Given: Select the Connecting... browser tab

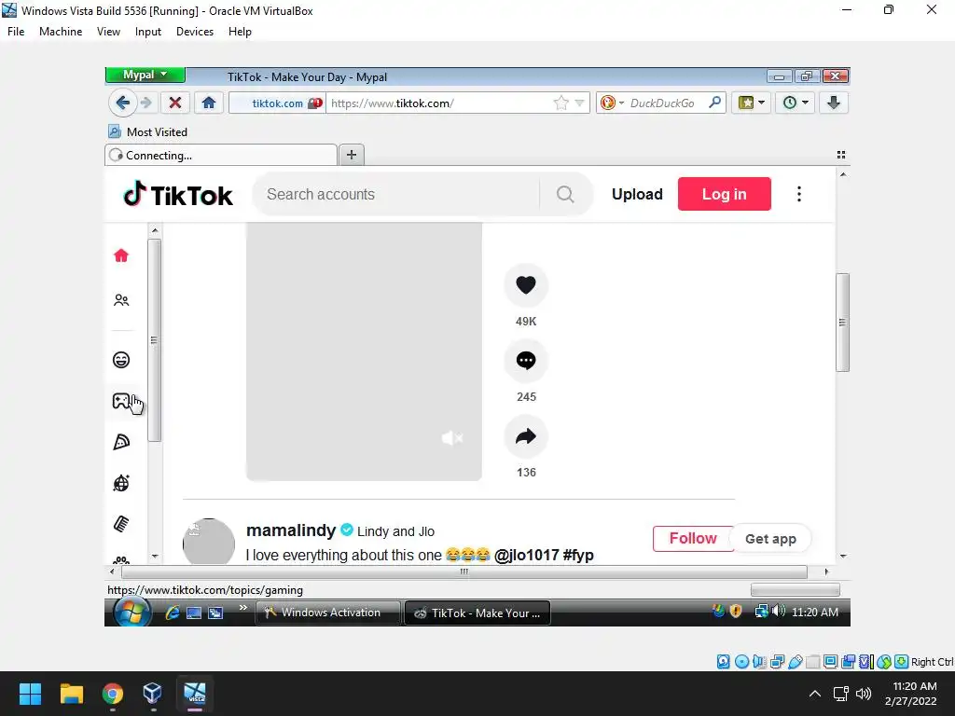Looking at the screenshot, I should (x=220, y=156).
